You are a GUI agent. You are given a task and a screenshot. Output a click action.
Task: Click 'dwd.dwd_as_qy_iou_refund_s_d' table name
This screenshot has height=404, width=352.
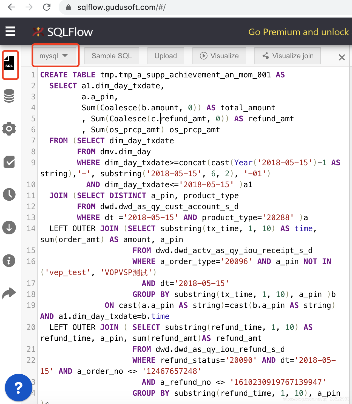(220, 349)
